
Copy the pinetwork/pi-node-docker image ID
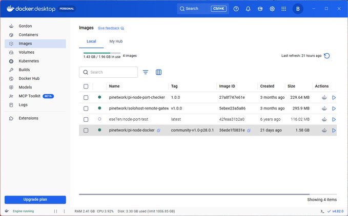(x=249, y=131)
